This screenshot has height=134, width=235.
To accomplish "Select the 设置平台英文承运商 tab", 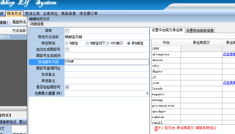I will pos(167,30).
